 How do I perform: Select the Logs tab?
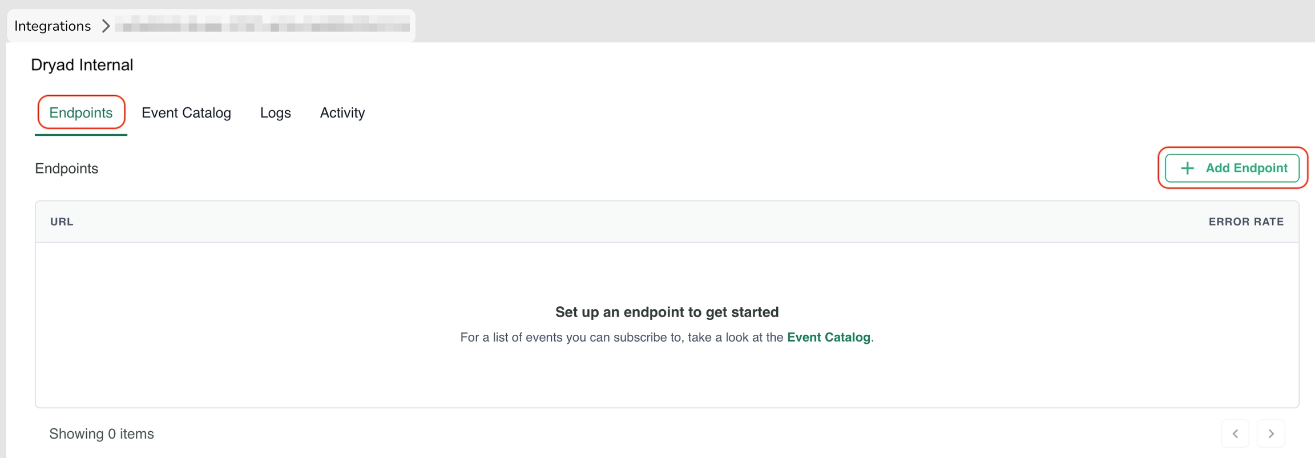tap(275, 113)
